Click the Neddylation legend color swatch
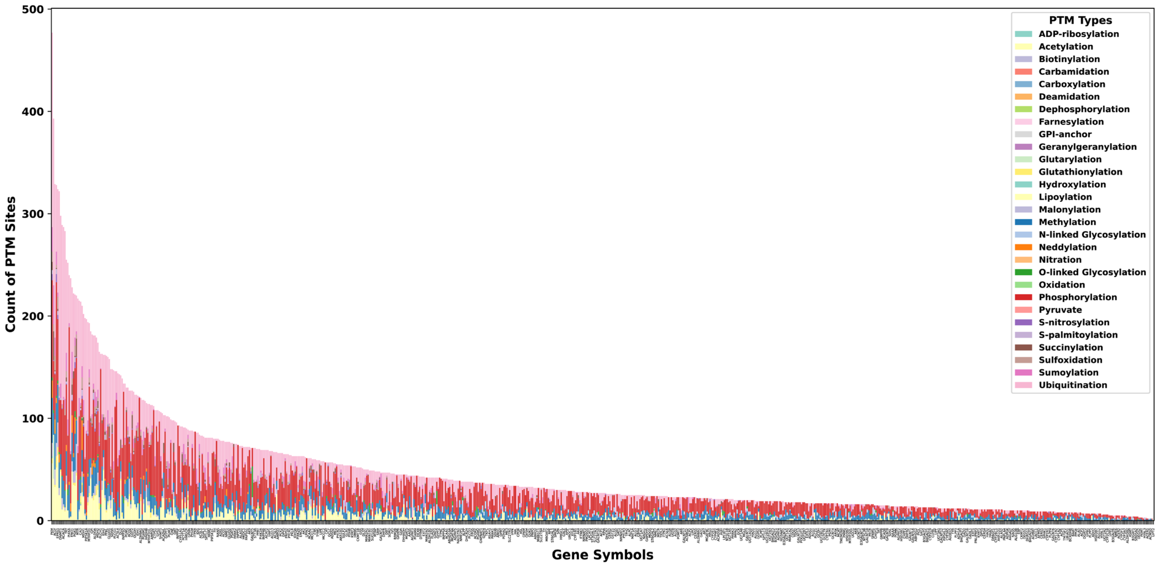The height and width of the screenshot is (566, 1160). [x=1023, y=247]
